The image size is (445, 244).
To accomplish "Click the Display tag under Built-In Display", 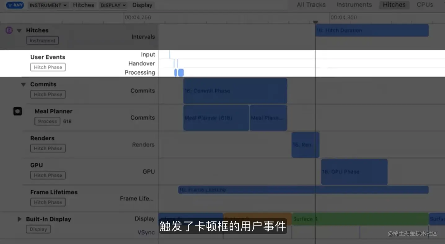I will coord(38,229).
